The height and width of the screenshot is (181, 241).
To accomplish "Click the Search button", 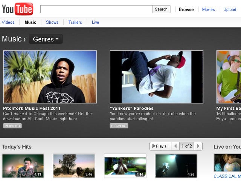I will click(161, 9).
